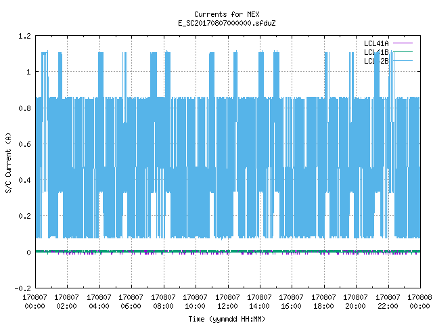This screenshot has width=433, height=325.
Task: Click the x-axis tick 170807 22:00
Action: point(388,302)
